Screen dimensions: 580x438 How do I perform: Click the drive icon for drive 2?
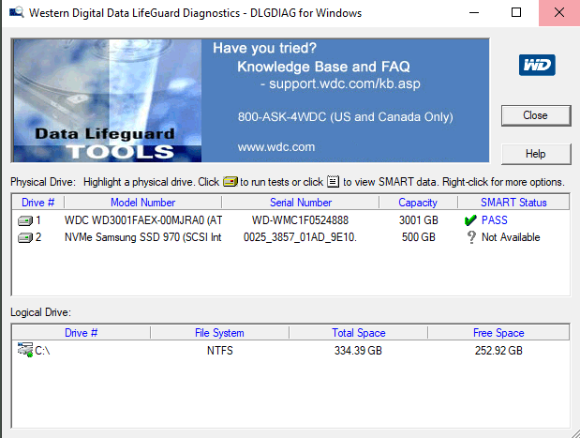[25, 237]
